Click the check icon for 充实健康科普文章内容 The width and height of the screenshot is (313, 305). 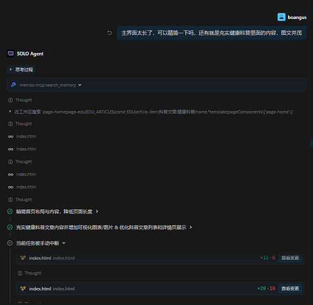[10, 227]
